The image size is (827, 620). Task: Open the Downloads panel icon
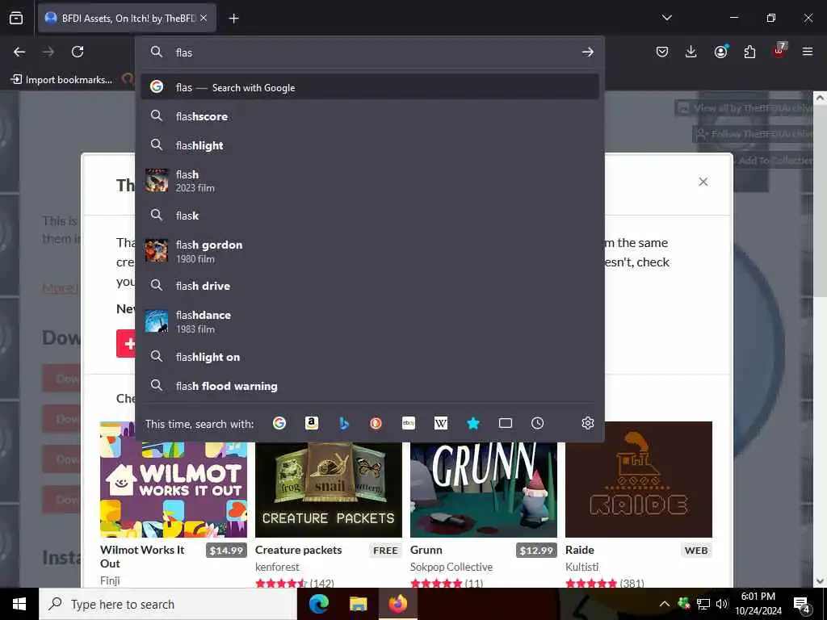point(691,52)
